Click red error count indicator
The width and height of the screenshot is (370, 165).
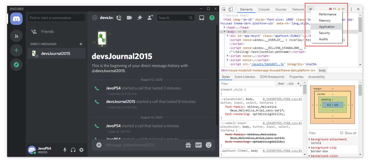pyautogui.click(x=333, y=9)
